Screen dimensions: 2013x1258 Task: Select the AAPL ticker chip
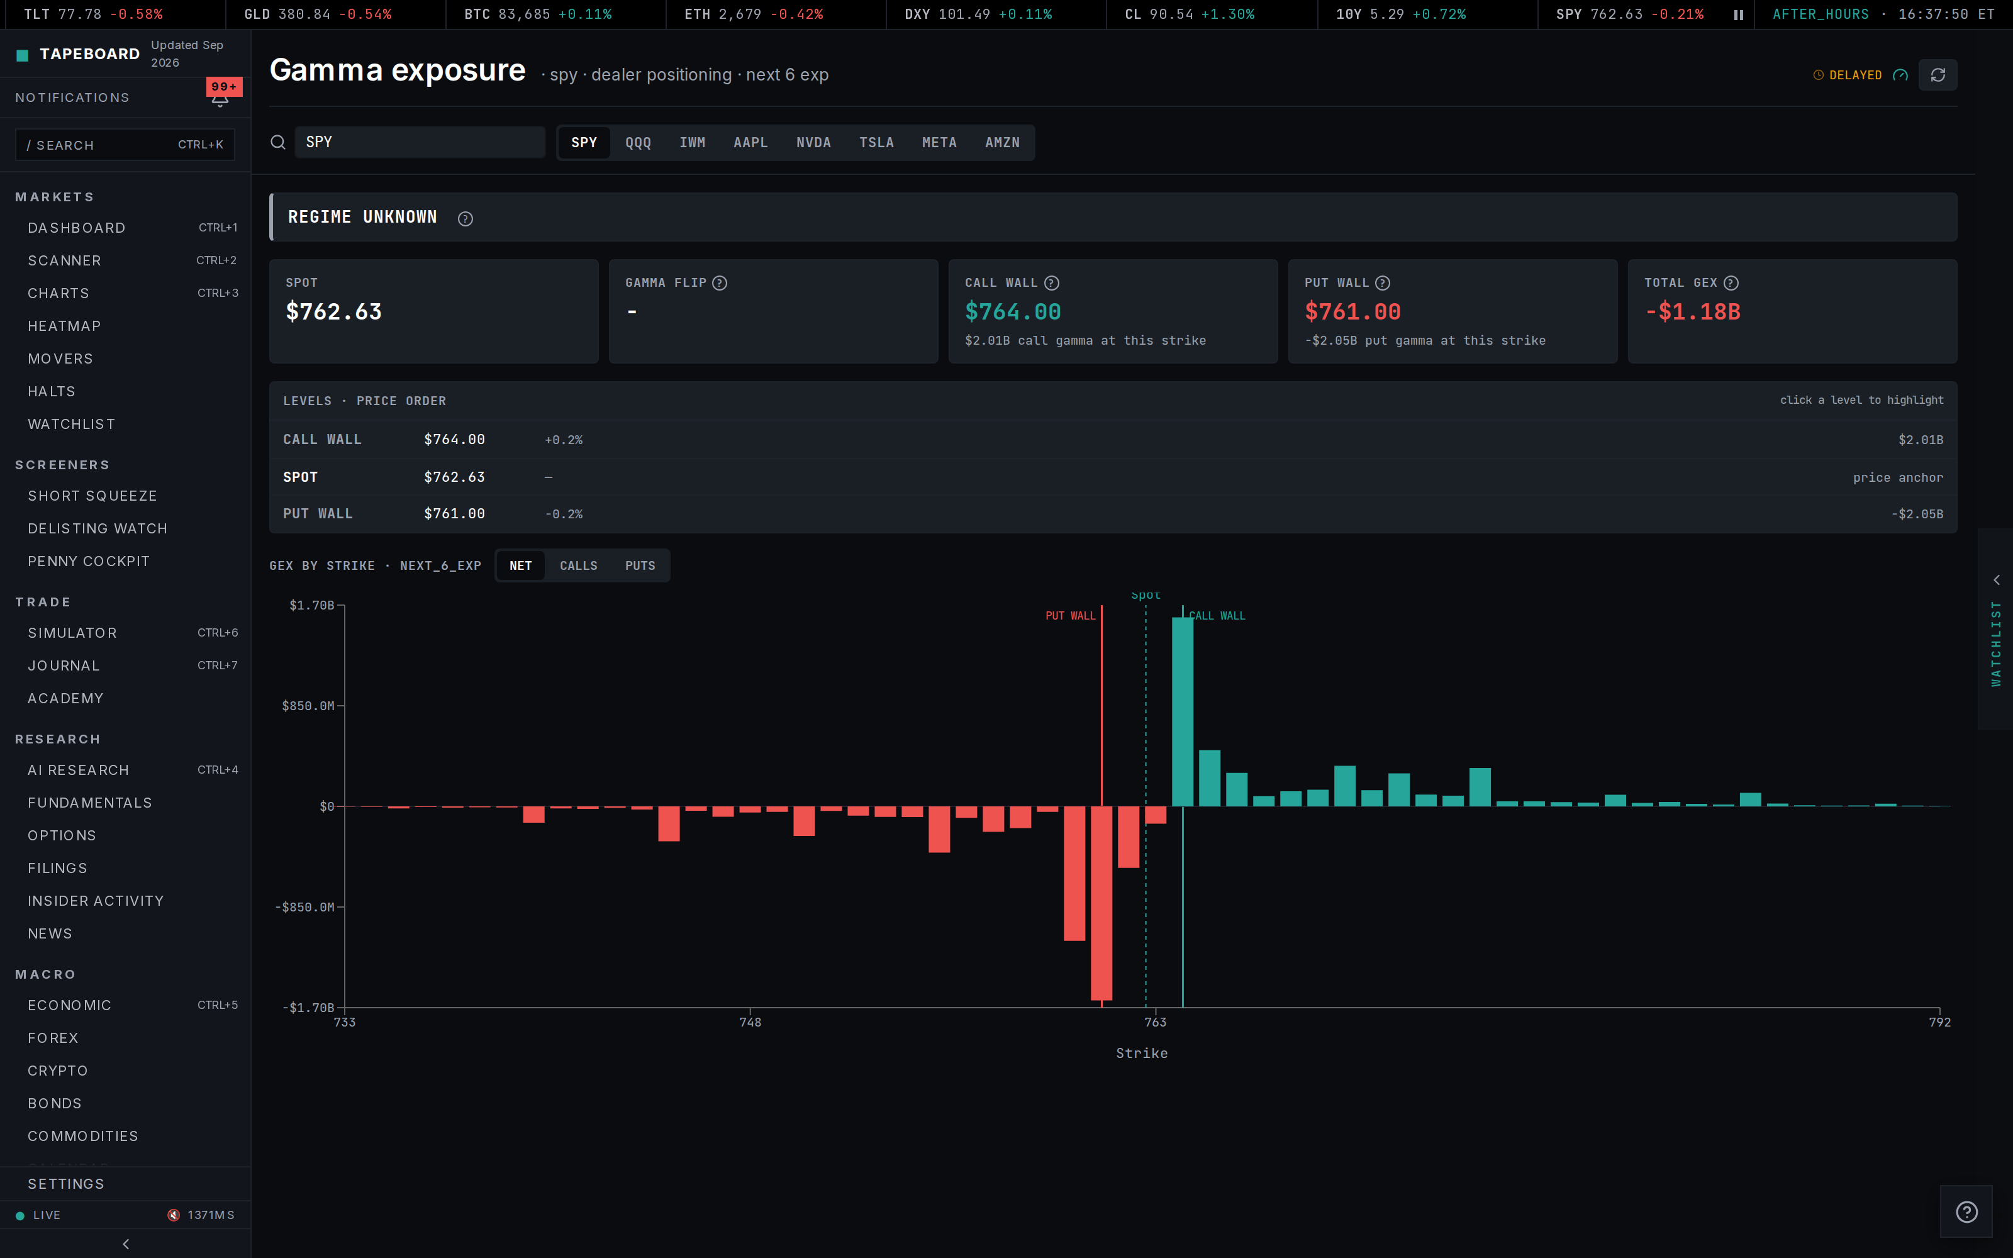point(750,142)
